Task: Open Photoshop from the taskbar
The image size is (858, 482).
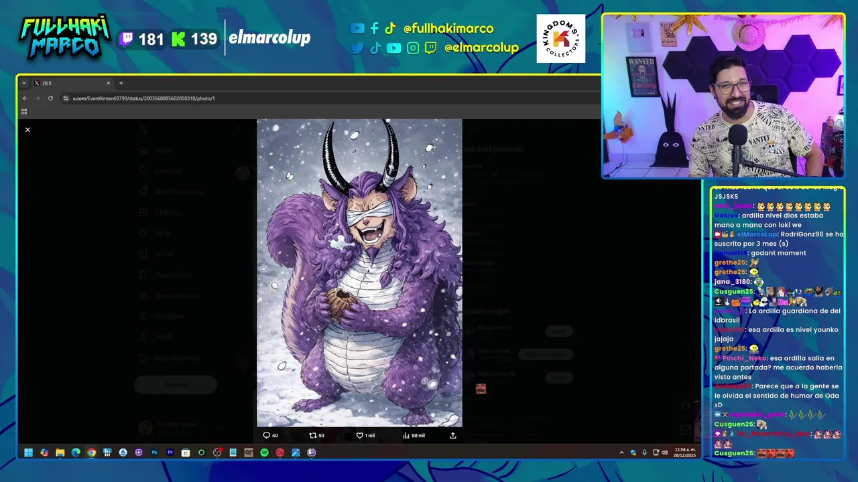Action: (154, 453)
